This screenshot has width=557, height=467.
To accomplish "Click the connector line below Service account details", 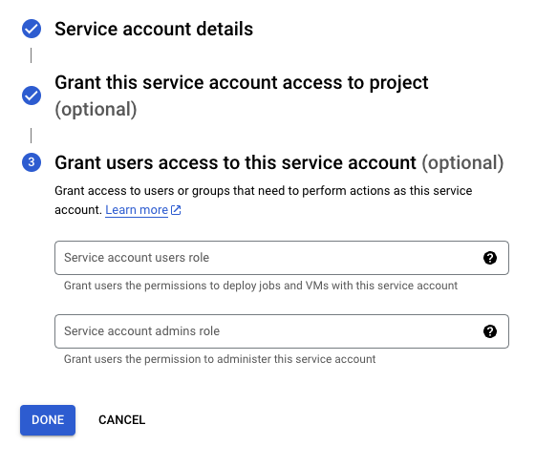I will pos(32,55).
